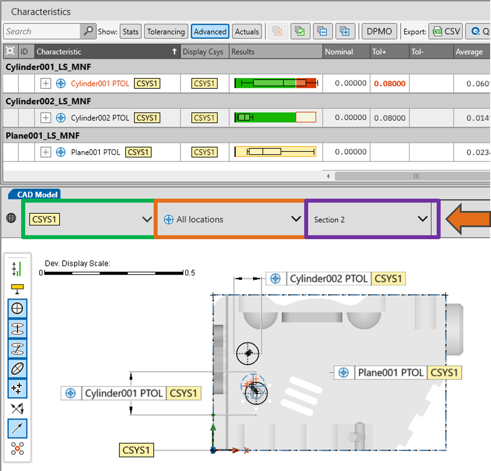Toggle the Tolerancing columns
Screen dimensions: 491x471
tap(166, 31)
